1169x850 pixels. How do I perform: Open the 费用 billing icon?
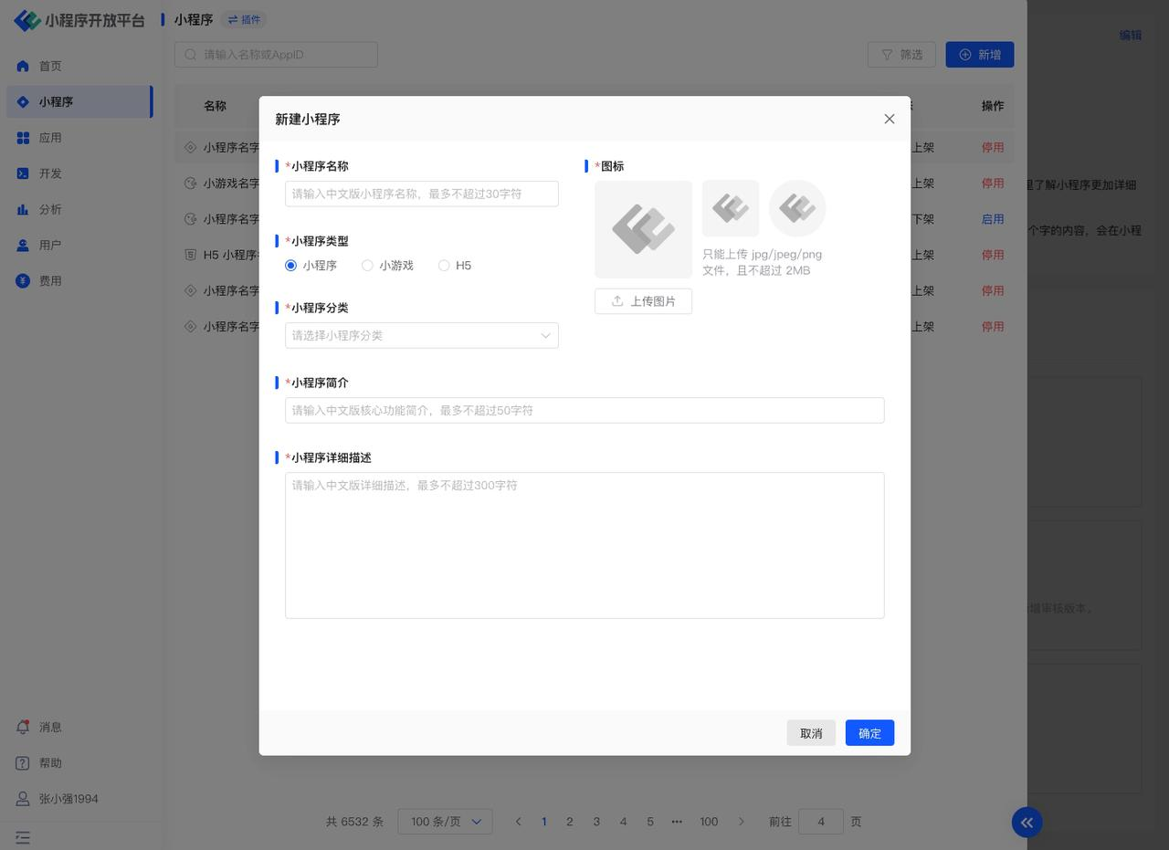click(x=23, y=281)
